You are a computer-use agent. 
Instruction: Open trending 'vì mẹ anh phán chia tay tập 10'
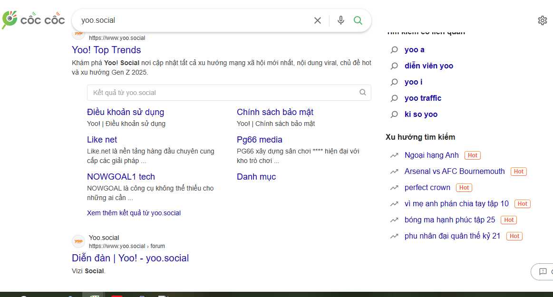point(457,204)
